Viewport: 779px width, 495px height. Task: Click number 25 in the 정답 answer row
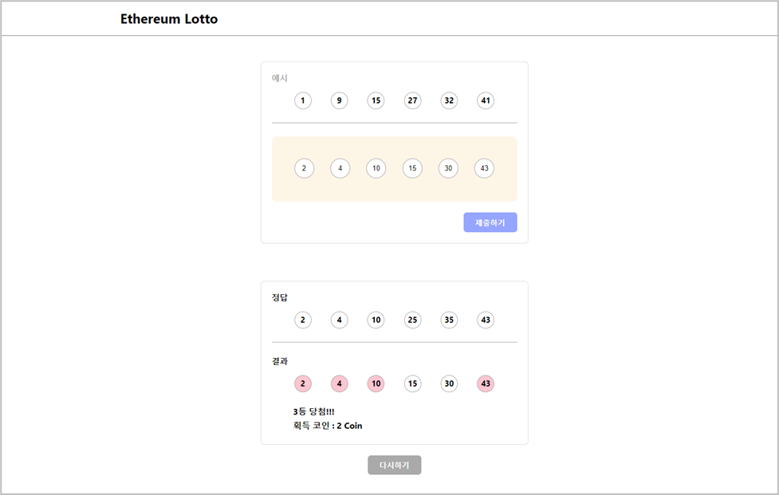coord(412,320)
